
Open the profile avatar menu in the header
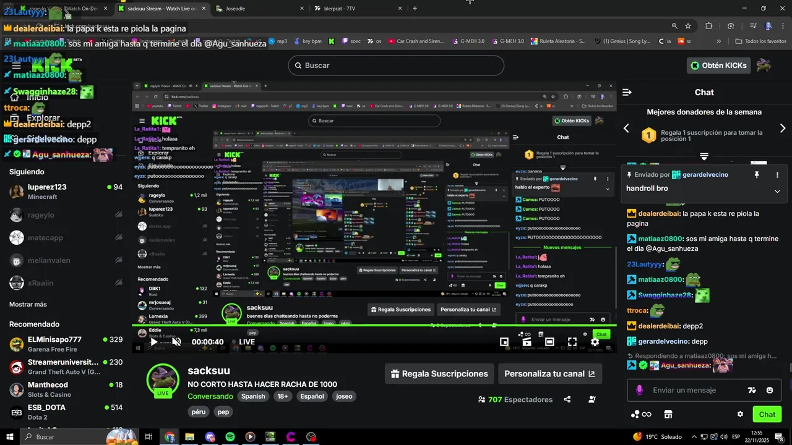point(763,66)
